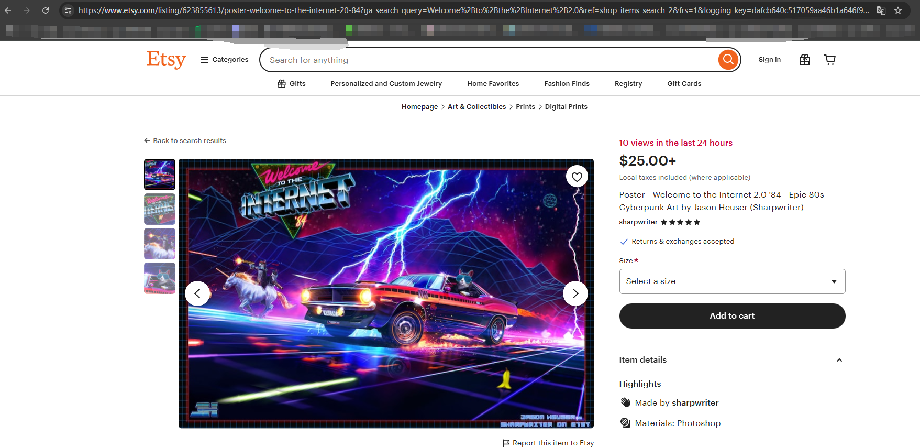This screenshot has width=920, height=447.
Task: Select the third thumbnail with unicorn rider
Action: [160, 244]
